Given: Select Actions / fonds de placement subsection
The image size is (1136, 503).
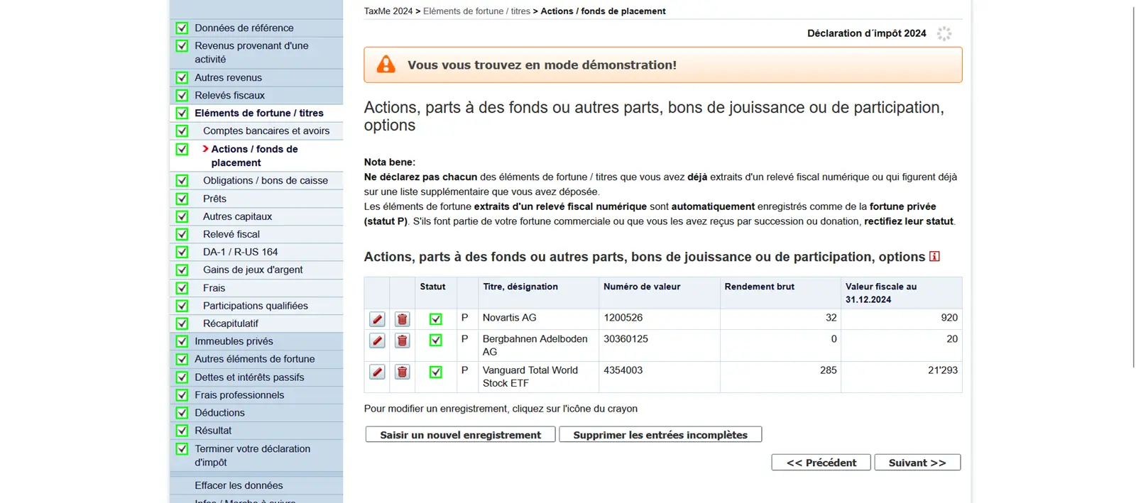Looking at the screenshot, I should (254, 155).
